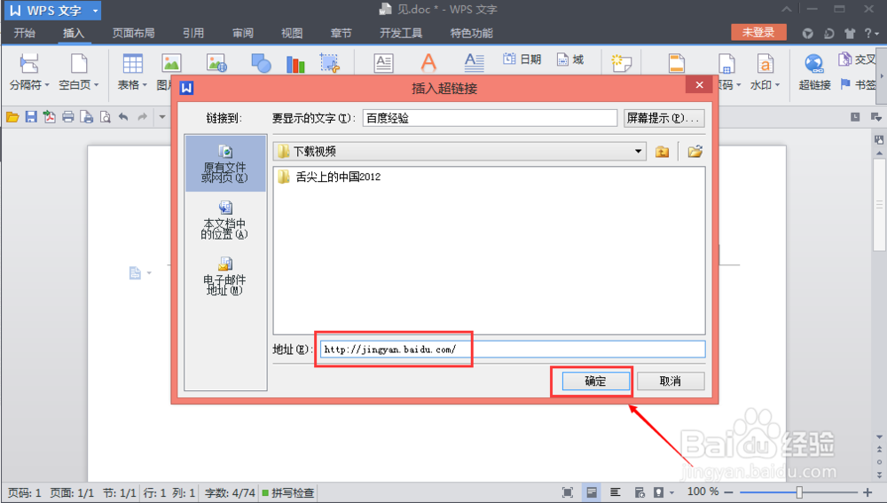
Task: Click the Undo arrow icon
Action: [x=123, y=117]
